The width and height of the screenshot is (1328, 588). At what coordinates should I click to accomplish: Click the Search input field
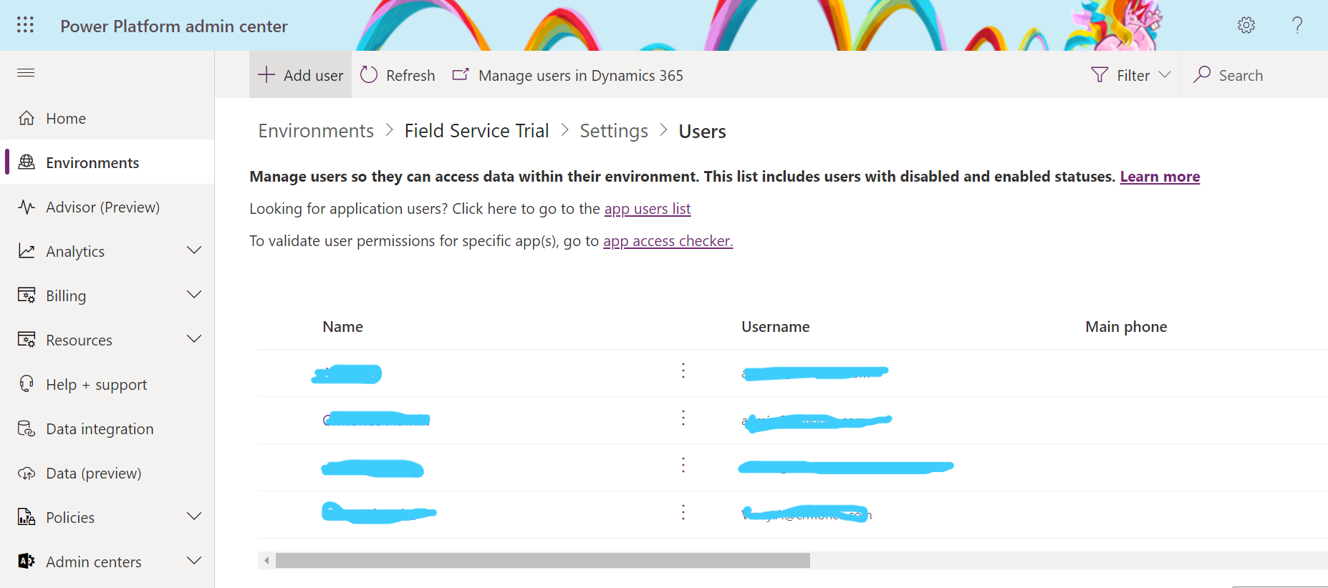[1254, 74]
